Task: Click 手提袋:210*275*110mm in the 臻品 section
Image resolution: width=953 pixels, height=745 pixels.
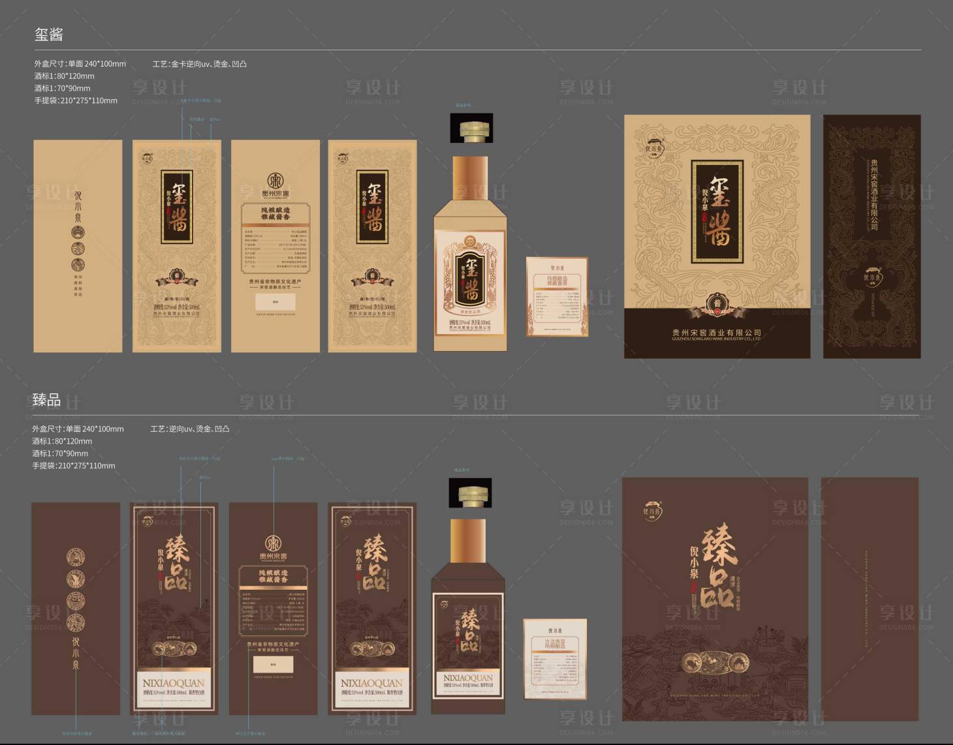Action: coord(74,466)
